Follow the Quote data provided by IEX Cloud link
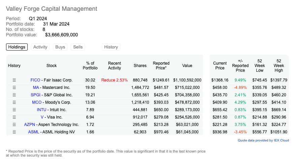298x164 pixels. (263, 140)
